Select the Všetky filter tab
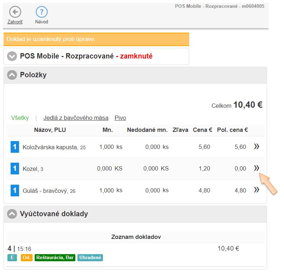Screen dimensions: 284x274 20,118
